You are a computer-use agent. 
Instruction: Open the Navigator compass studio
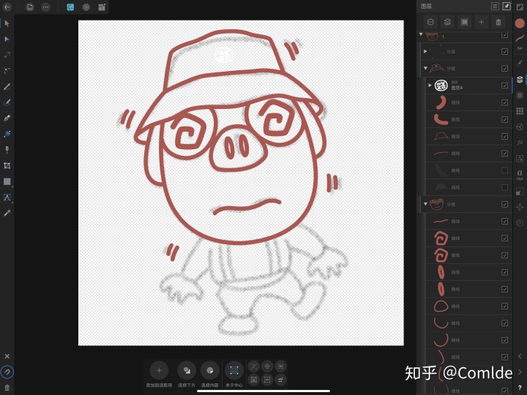520,207
